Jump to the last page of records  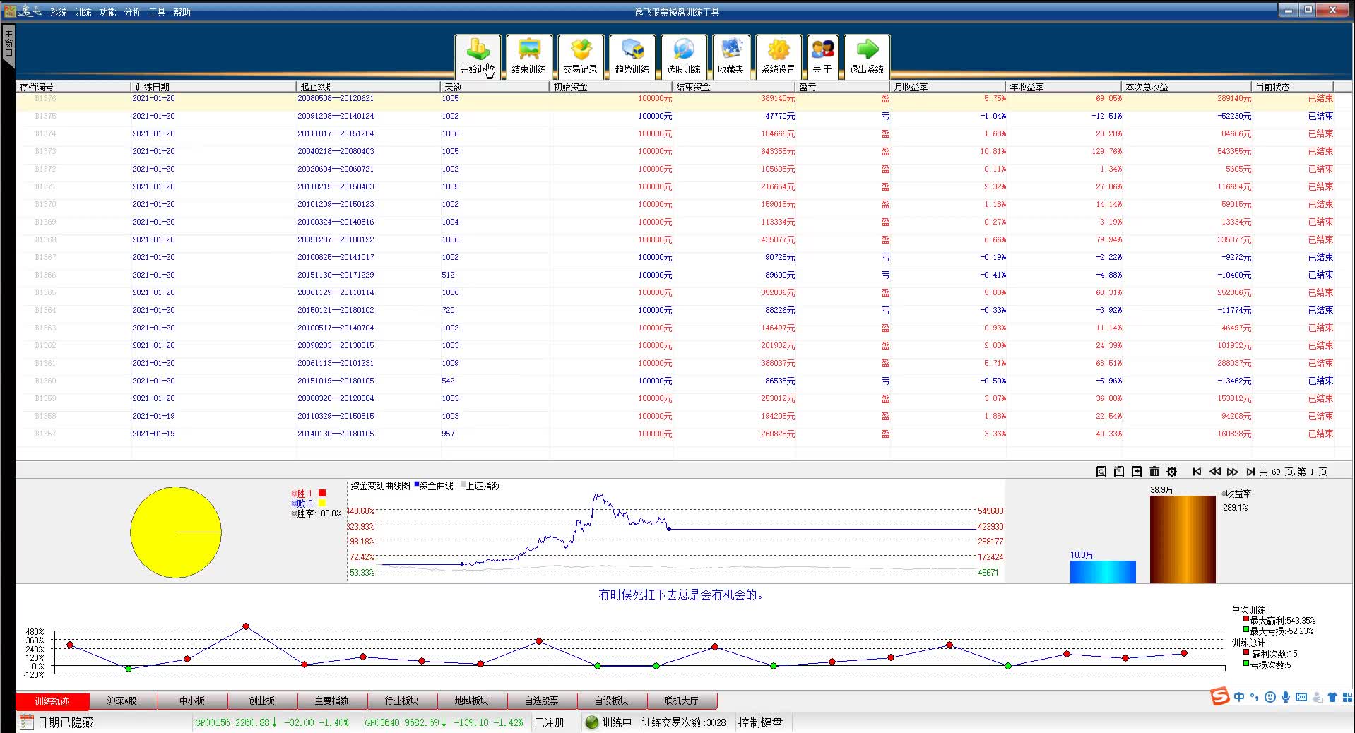pos(1250,472)
